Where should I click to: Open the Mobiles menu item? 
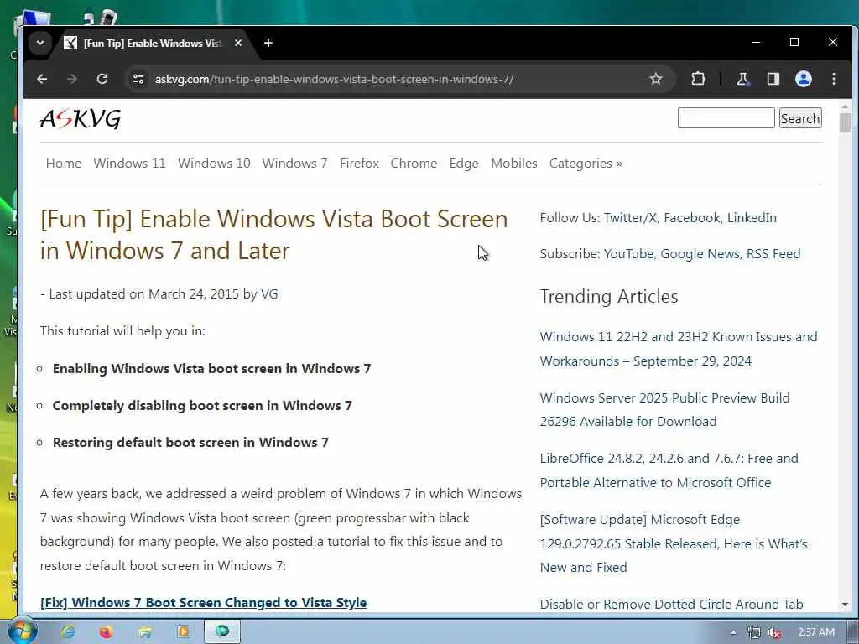514,164
